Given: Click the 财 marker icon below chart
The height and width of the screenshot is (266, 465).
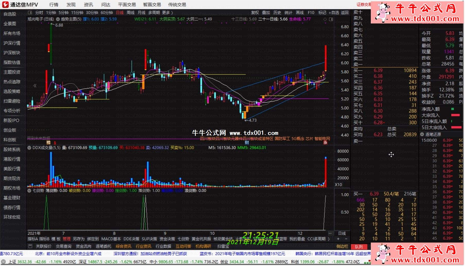Looking at the screenshot, I should pos(247,143).
